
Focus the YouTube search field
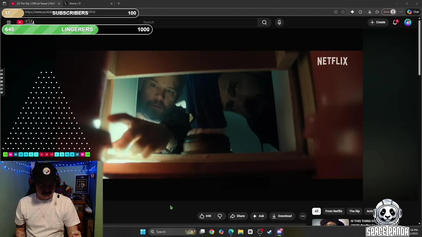click(199, 22)
